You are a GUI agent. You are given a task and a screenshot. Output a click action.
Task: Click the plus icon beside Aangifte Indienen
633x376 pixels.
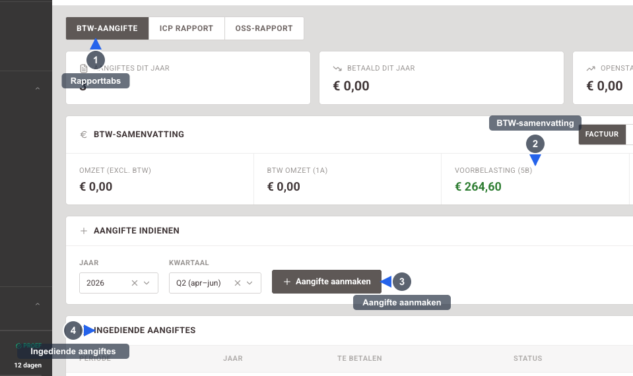click(x=84, y=231)
